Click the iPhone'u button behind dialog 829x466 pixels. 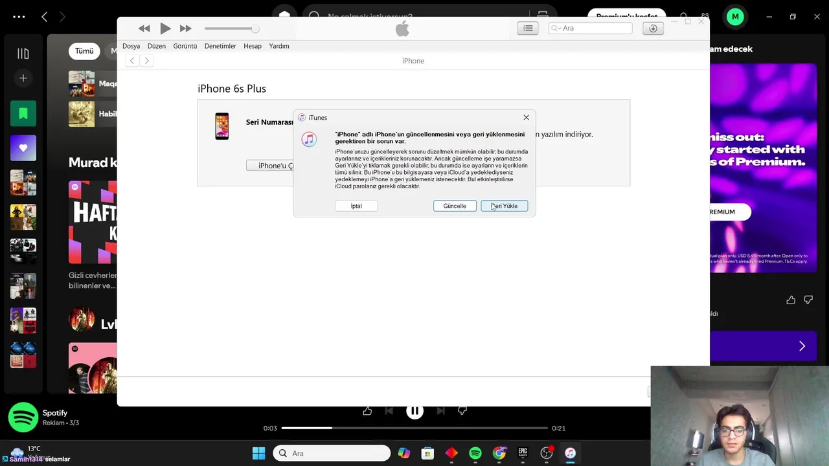(x=271, y=166)
